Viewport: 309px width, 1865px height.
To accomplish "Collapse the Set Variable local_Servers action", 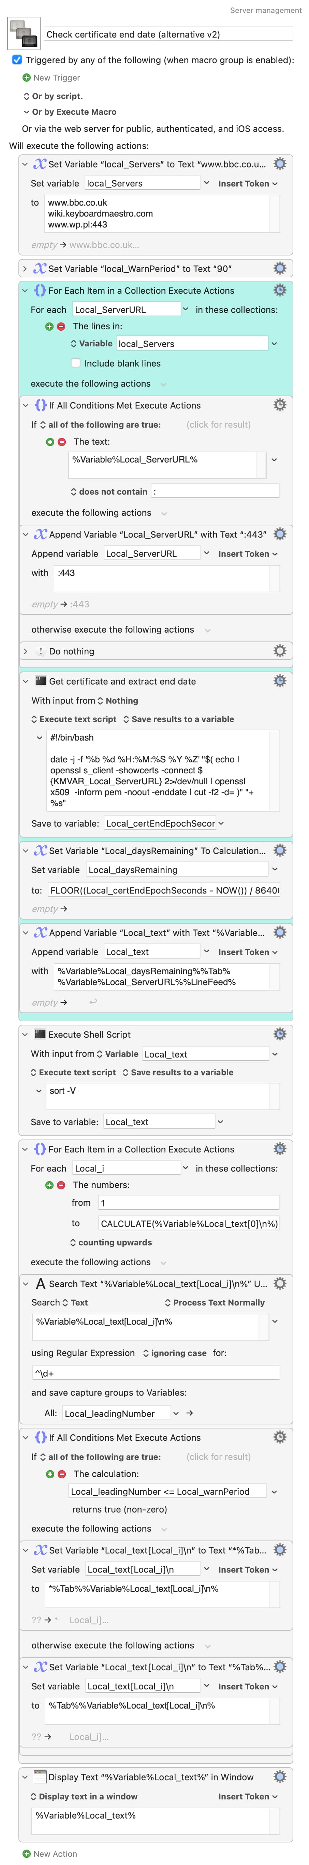I will pos(25,164).
